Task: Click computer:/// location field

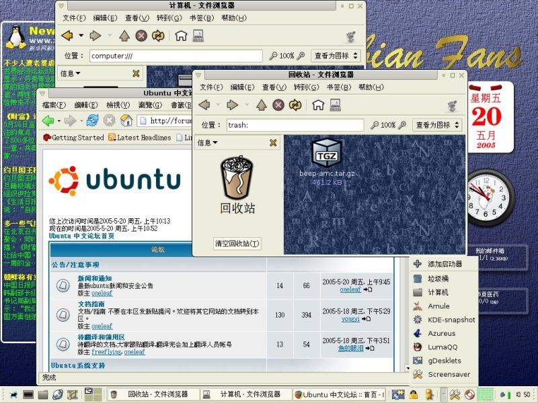Action: click(176, 56)
